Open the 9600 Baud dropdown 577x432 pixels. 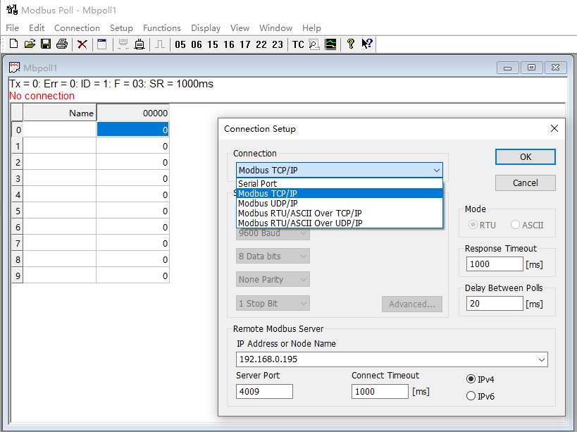[273, 233]
